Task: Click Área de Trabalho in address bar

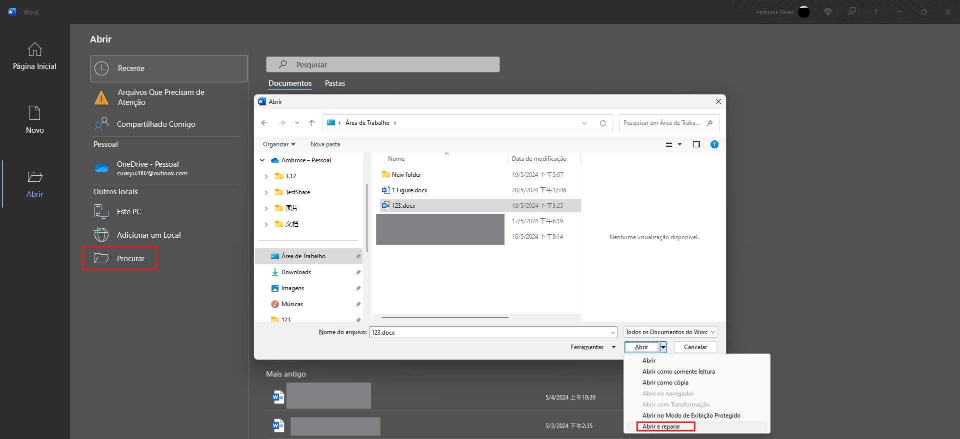Action: click(367, 123)
